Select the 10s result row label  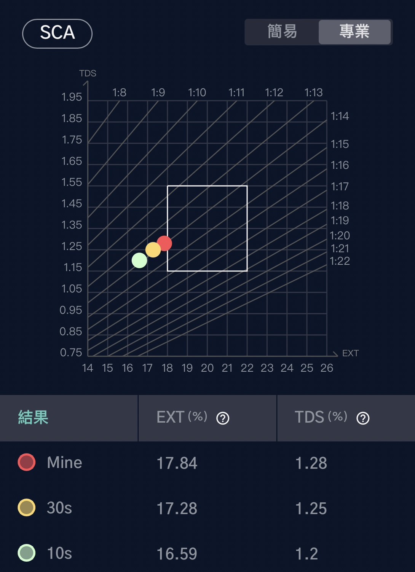click(59, 553)
